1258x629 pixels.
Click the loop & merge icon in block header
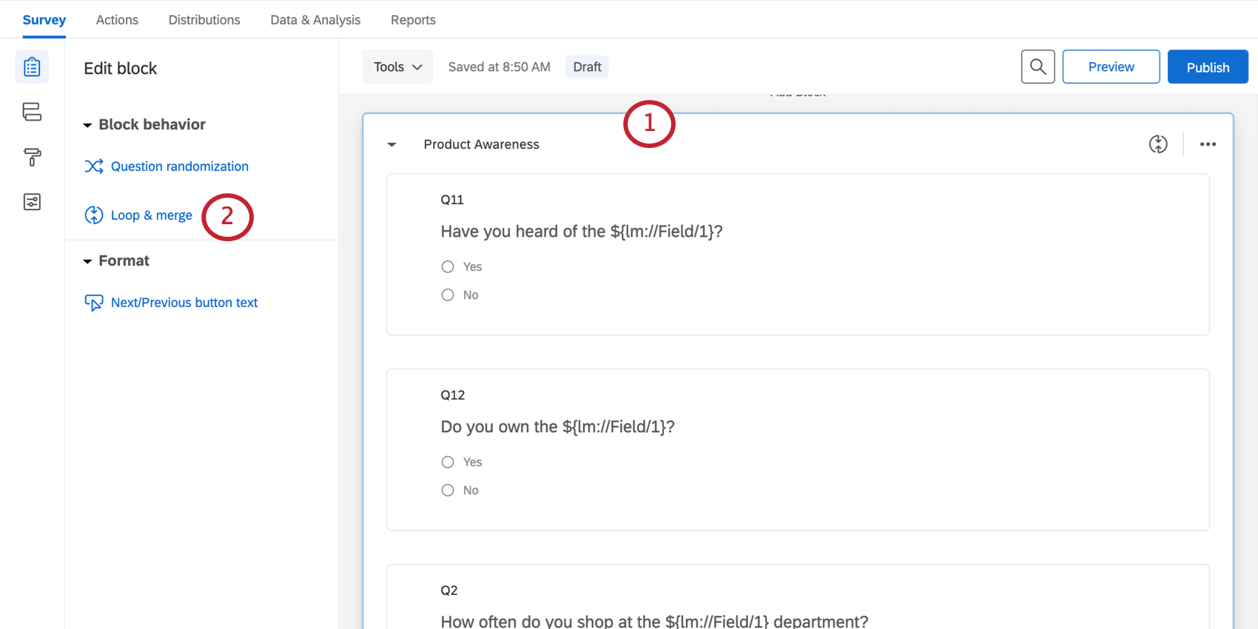click(1158, 144)
